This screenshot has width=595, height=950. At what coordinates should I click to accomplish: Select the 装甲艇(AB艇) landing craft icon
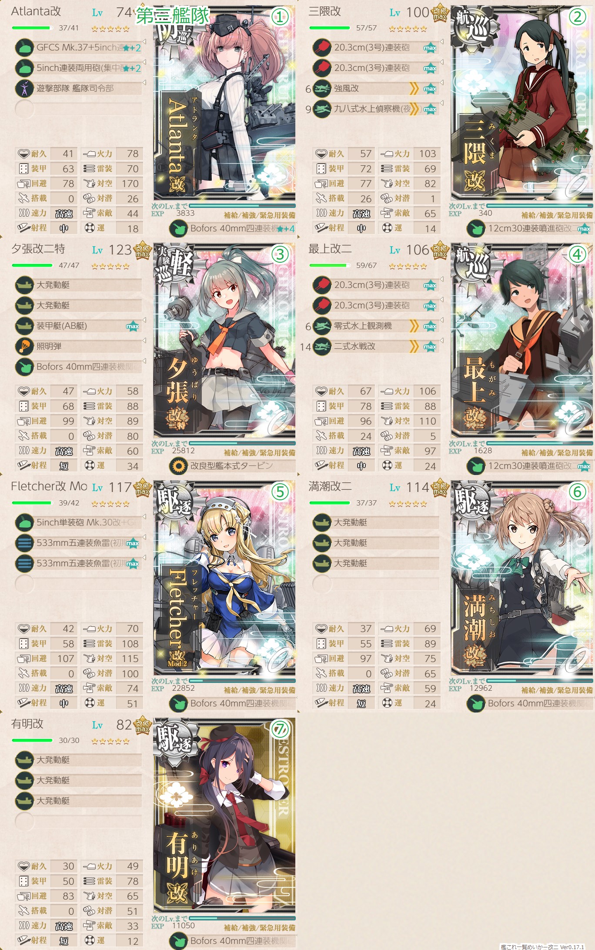pos(24,326)
